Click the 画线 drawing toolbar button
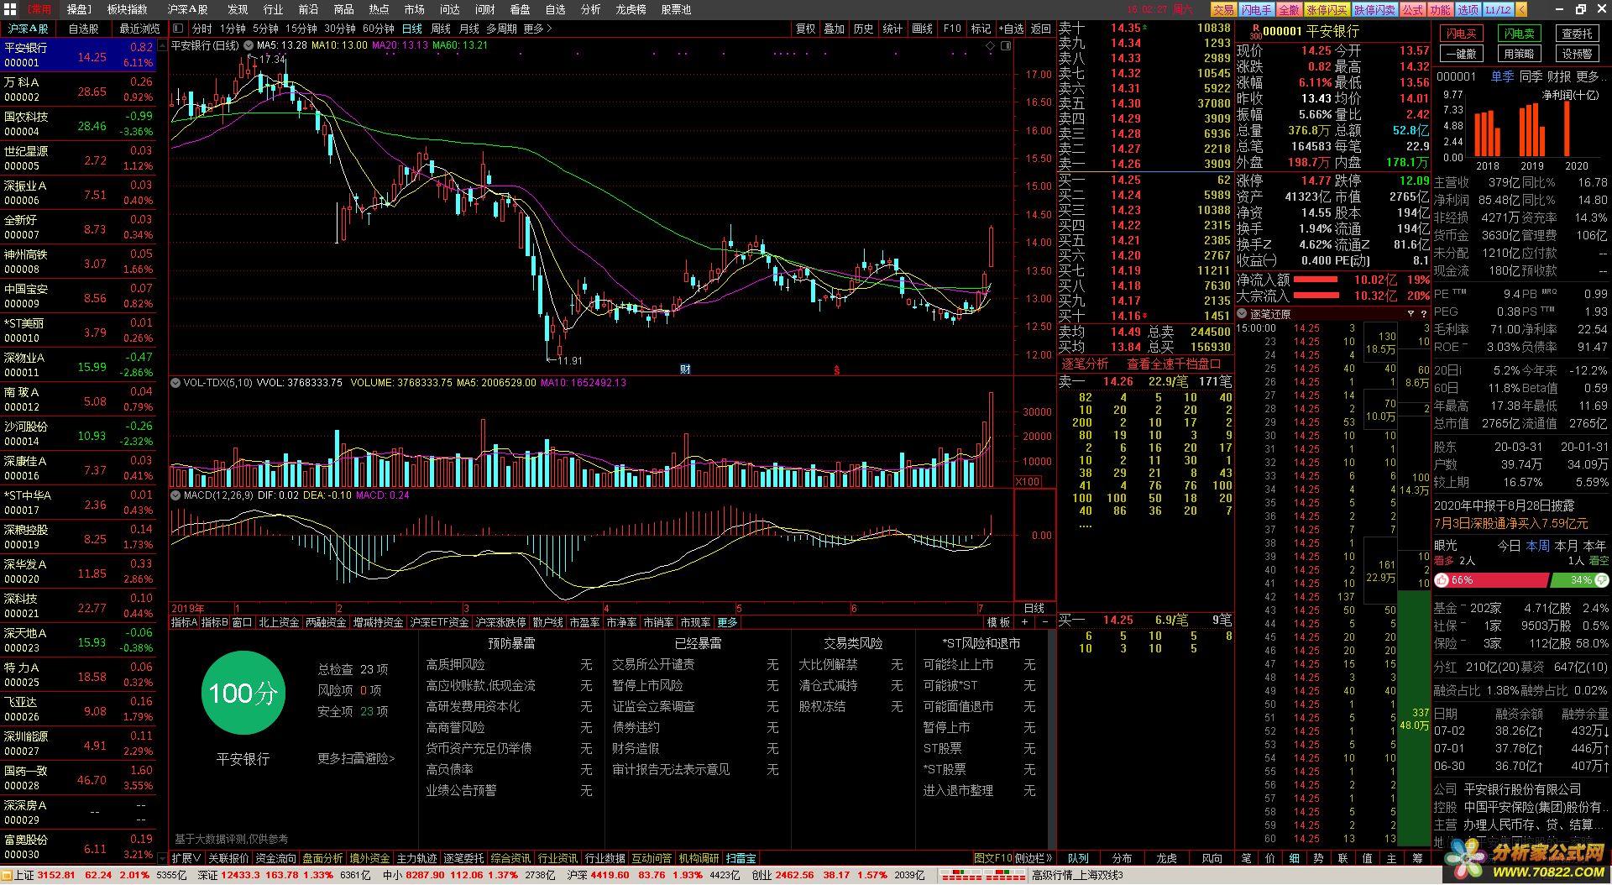1612x885 pixels. click(x=922, y=29)
